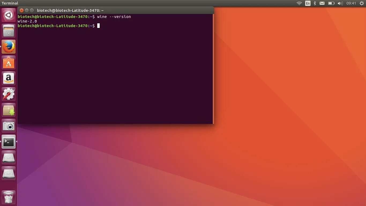Open the Ubuntu Dash search launcher
The image size is (366, 206).
(x=9, y=15)
